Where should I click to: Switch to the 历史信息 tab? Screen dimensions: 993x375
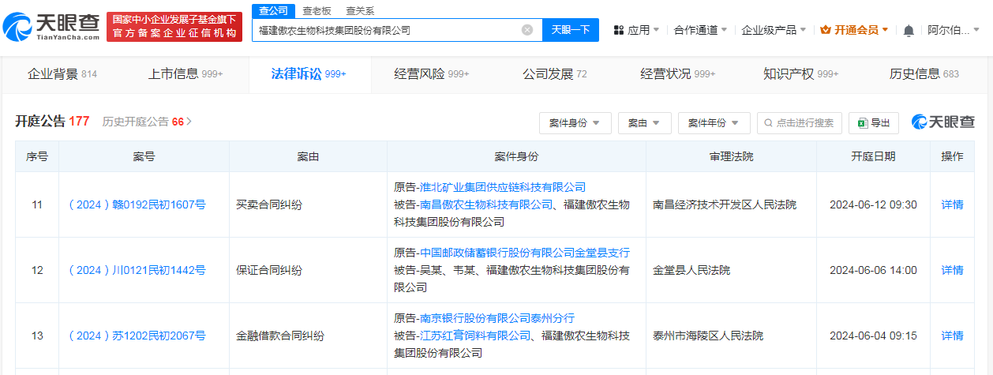[x=924, y=74]
